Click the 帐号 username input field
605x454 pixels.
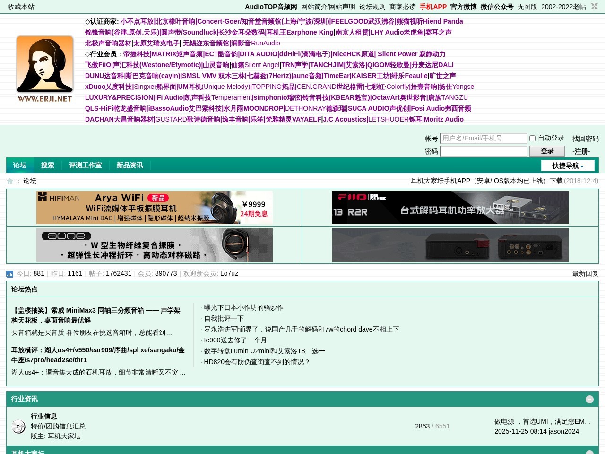[x=484, y=138]
